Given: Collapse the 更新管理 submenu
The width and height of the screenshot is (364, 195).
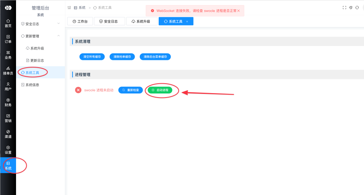Looking at the screenshot, I should pos(40,36).
